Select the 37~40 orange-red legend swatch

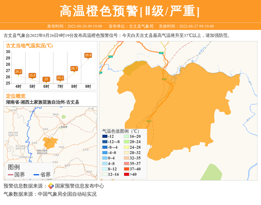tap(127, 169)
